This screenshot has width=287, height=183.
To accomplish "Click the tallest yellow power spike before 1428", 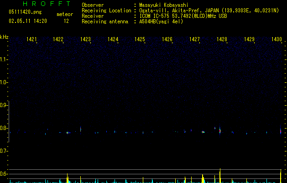I will [x=220, y=176].
